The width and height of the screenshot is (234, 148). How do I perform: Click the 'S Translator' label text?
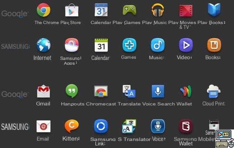(x=134, y=139)
